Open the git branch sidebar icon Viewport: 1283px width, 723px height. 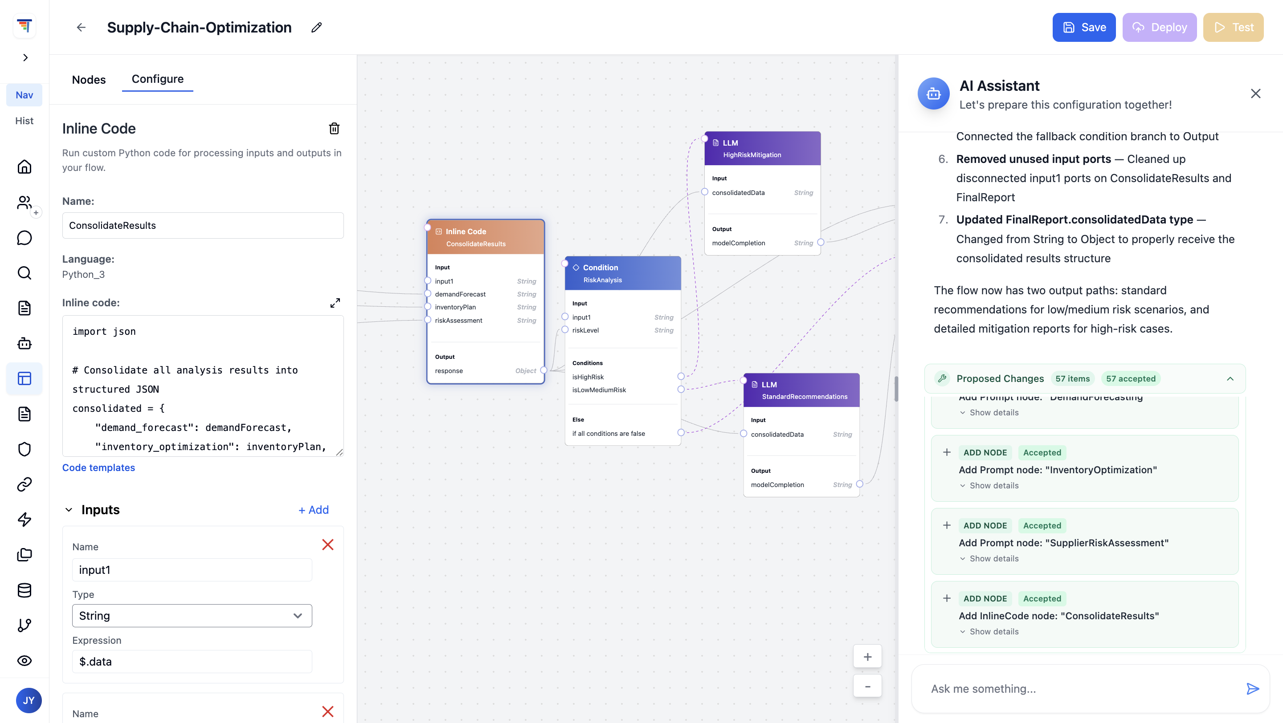point(25,626)
